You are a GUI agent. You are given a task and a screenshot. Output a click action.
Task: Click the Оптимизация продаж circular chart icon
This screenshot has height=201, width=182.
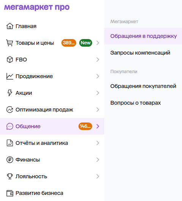pos(10,110)
